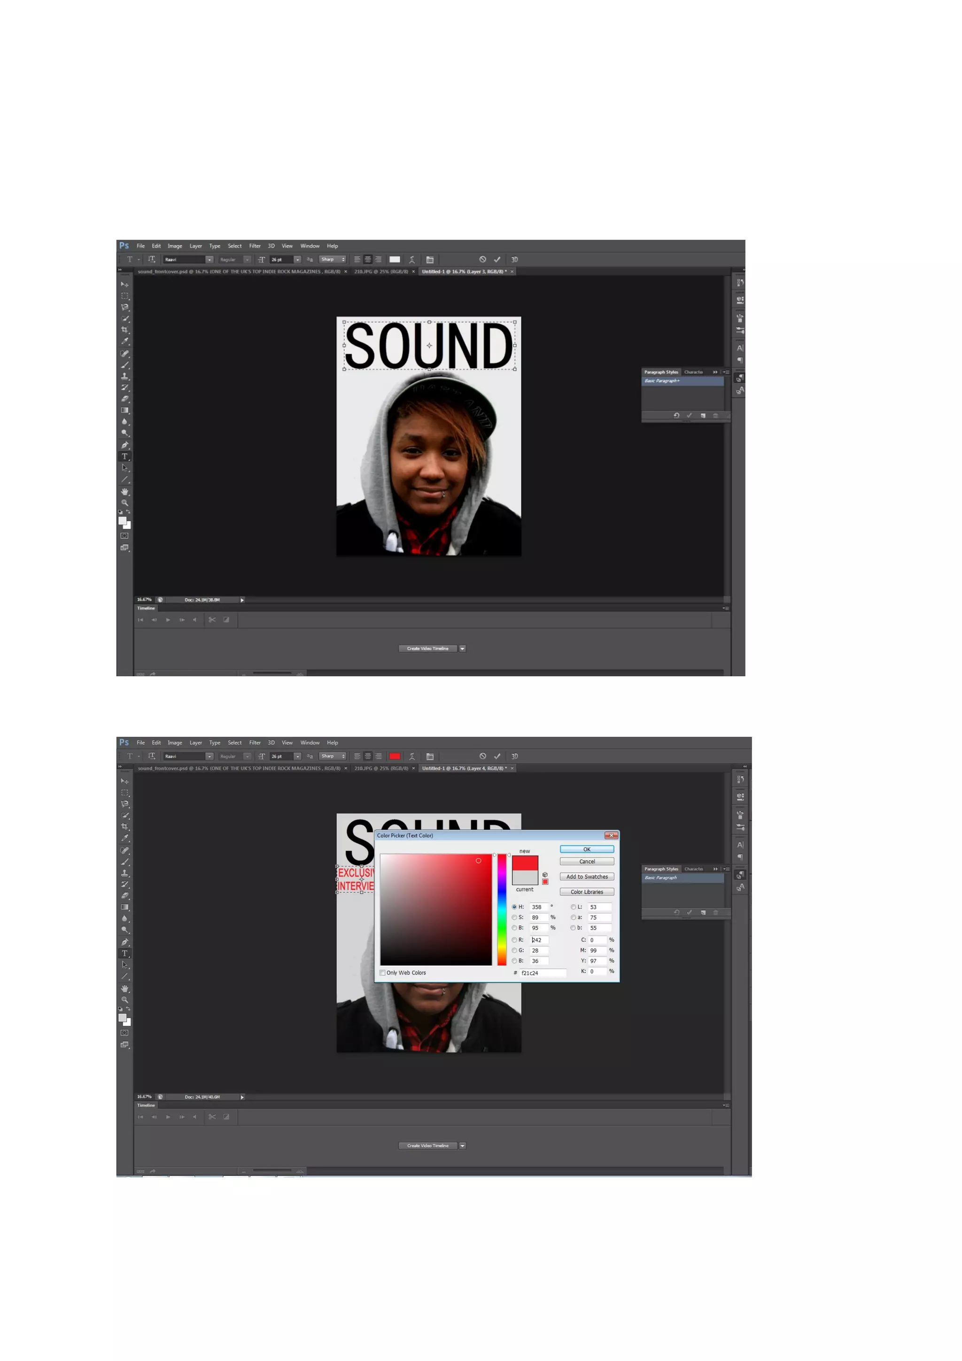
Task: Switch to the Untitled-1 Layer 3 document tab
Action: click(x=464, y=271)
